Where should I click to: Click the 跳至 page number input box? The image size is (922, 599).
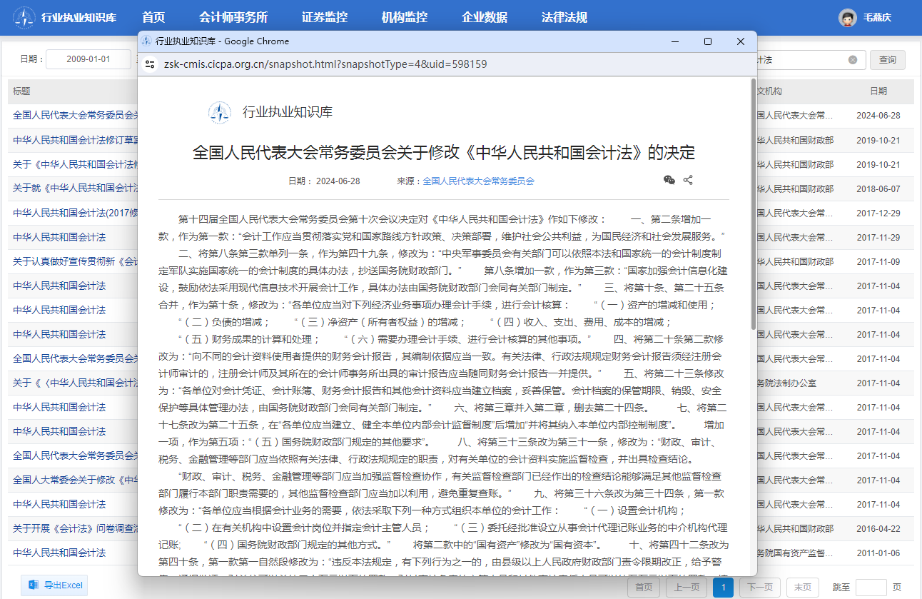click(x=871, y=588)
